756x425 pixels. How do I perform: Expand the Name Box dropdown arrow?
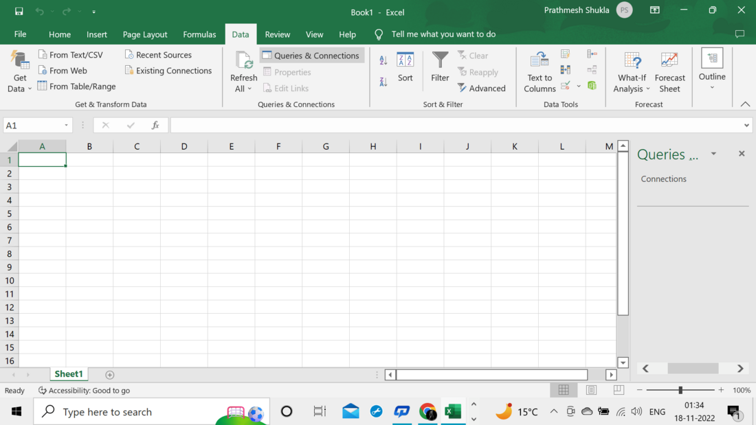point(67,126)
